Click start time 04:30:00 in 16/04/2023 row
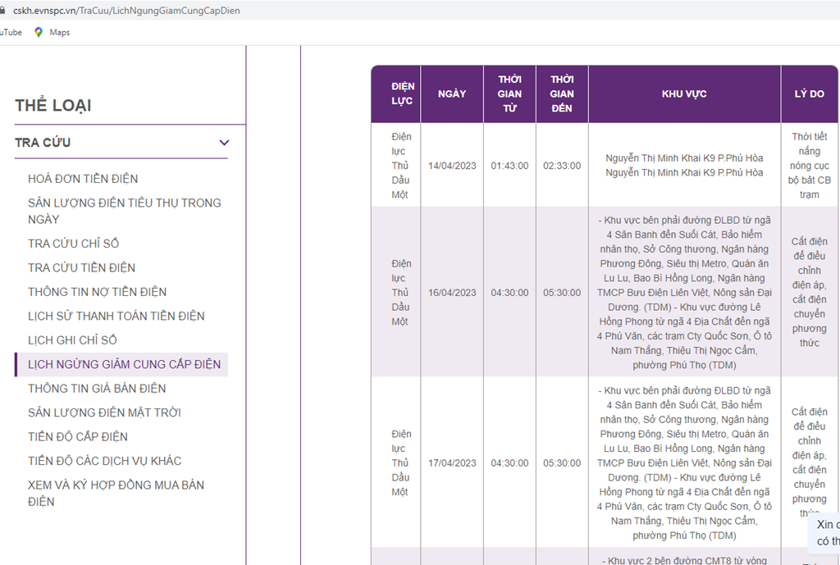The width and height of the screenshot is (840, 565). tap(509, 293)
